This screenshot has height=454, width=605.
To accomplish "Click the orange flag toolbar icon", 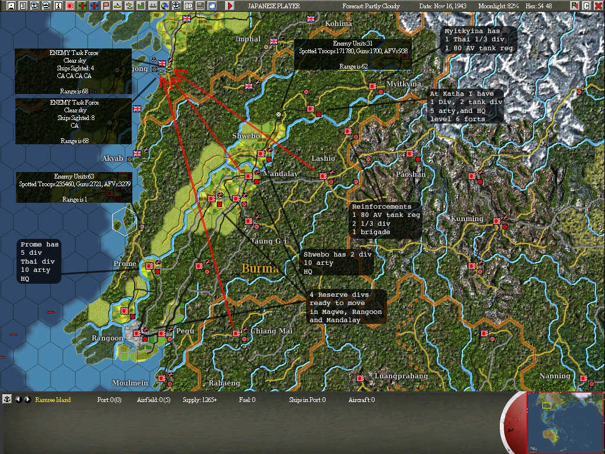I will click(x=106, y=6).
